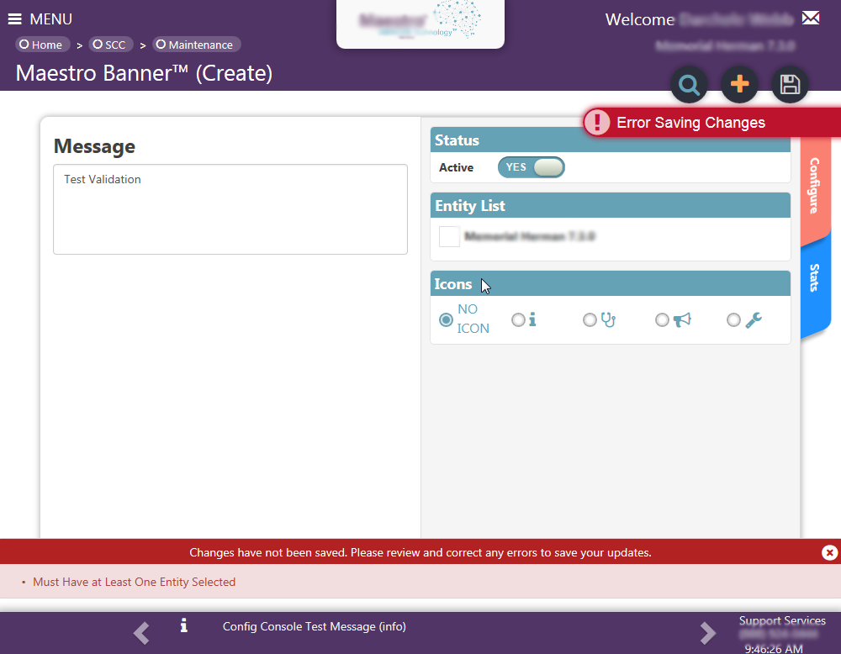Open the mail envelope icon

click(811, 18)
